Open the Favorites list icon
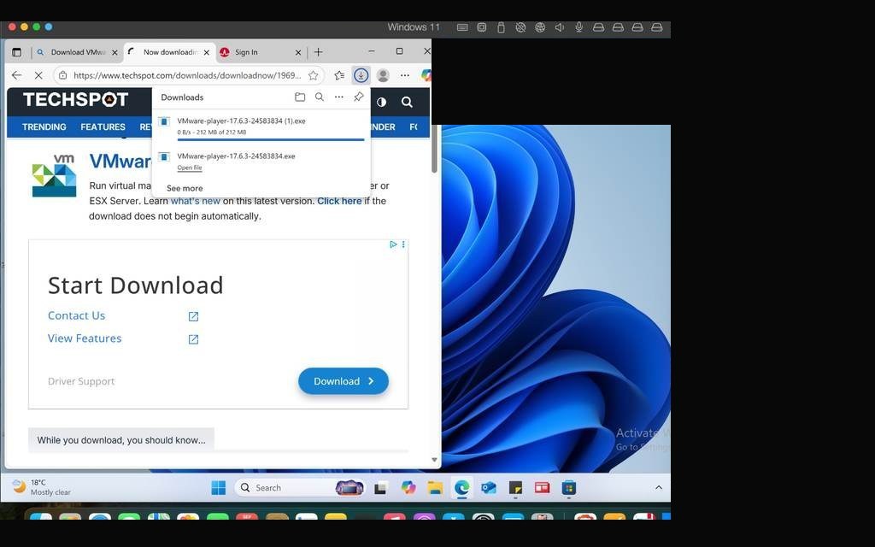Image resolution: width=875 pixels, height=547 pixels. (339, 75)
